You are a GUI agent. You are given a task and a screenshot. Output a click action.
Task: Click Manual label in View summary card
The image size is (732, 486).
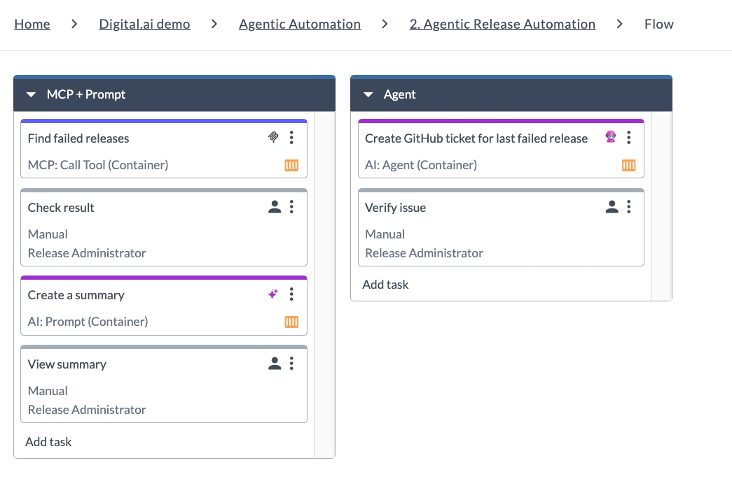(48, 390)
